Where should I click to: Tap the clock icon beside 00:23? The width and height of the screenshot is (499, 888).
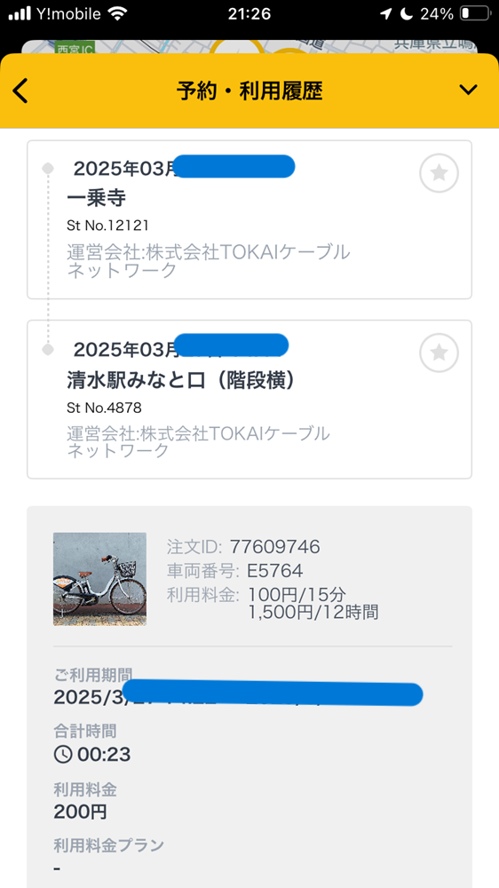pos(63,754)
